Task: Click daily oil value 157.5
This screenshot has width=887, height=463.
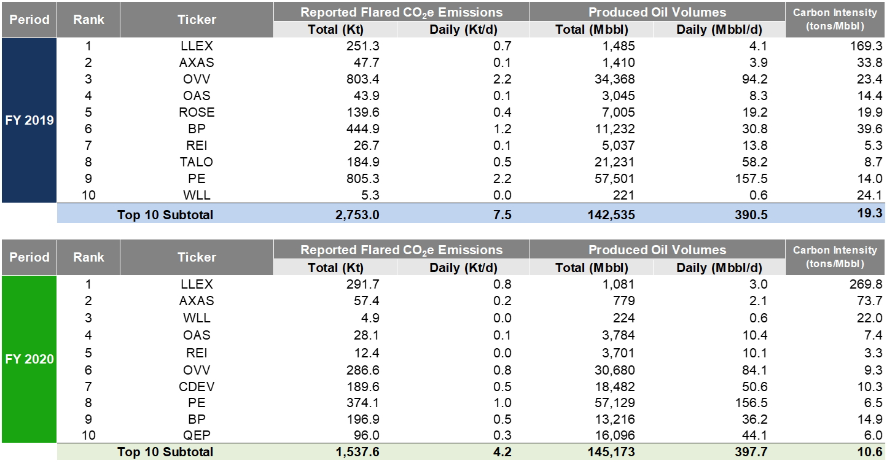Action: pos(751,179)
